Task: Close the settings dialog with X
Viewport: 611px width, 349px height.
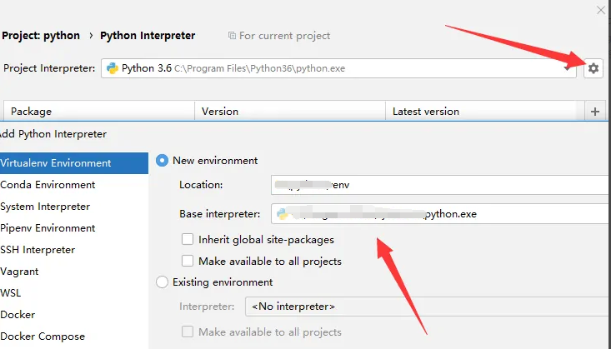Action: coord(601,10)
